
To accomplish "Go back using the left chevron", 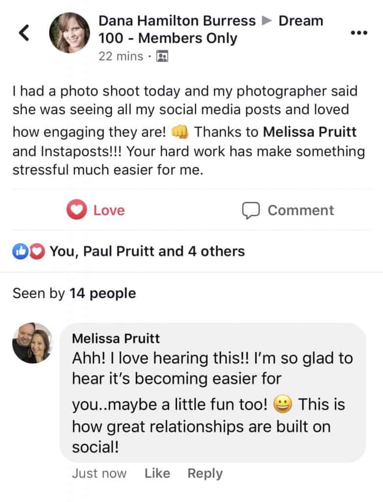I will 24,33.
